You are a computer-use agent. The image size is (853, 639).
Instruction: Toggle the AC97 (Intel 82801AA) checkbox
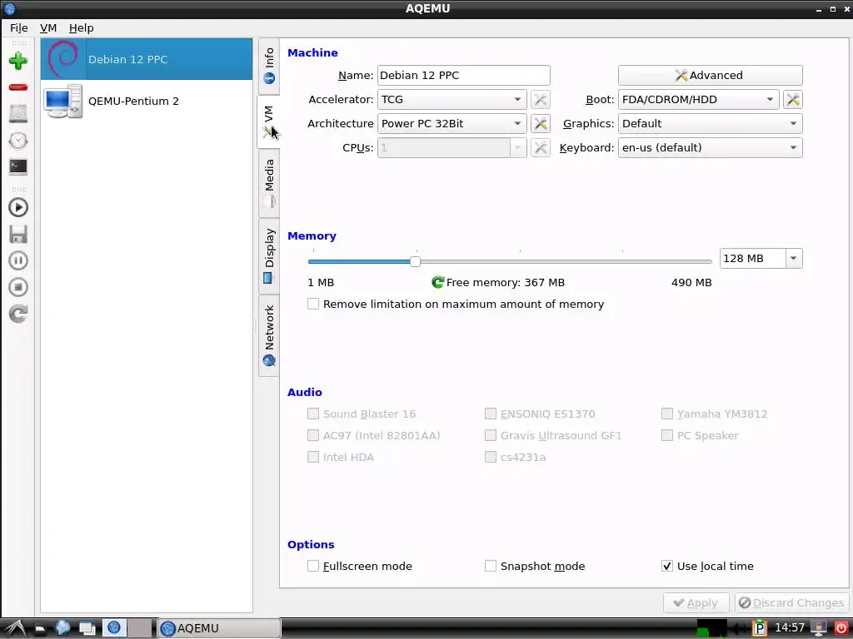313,435
